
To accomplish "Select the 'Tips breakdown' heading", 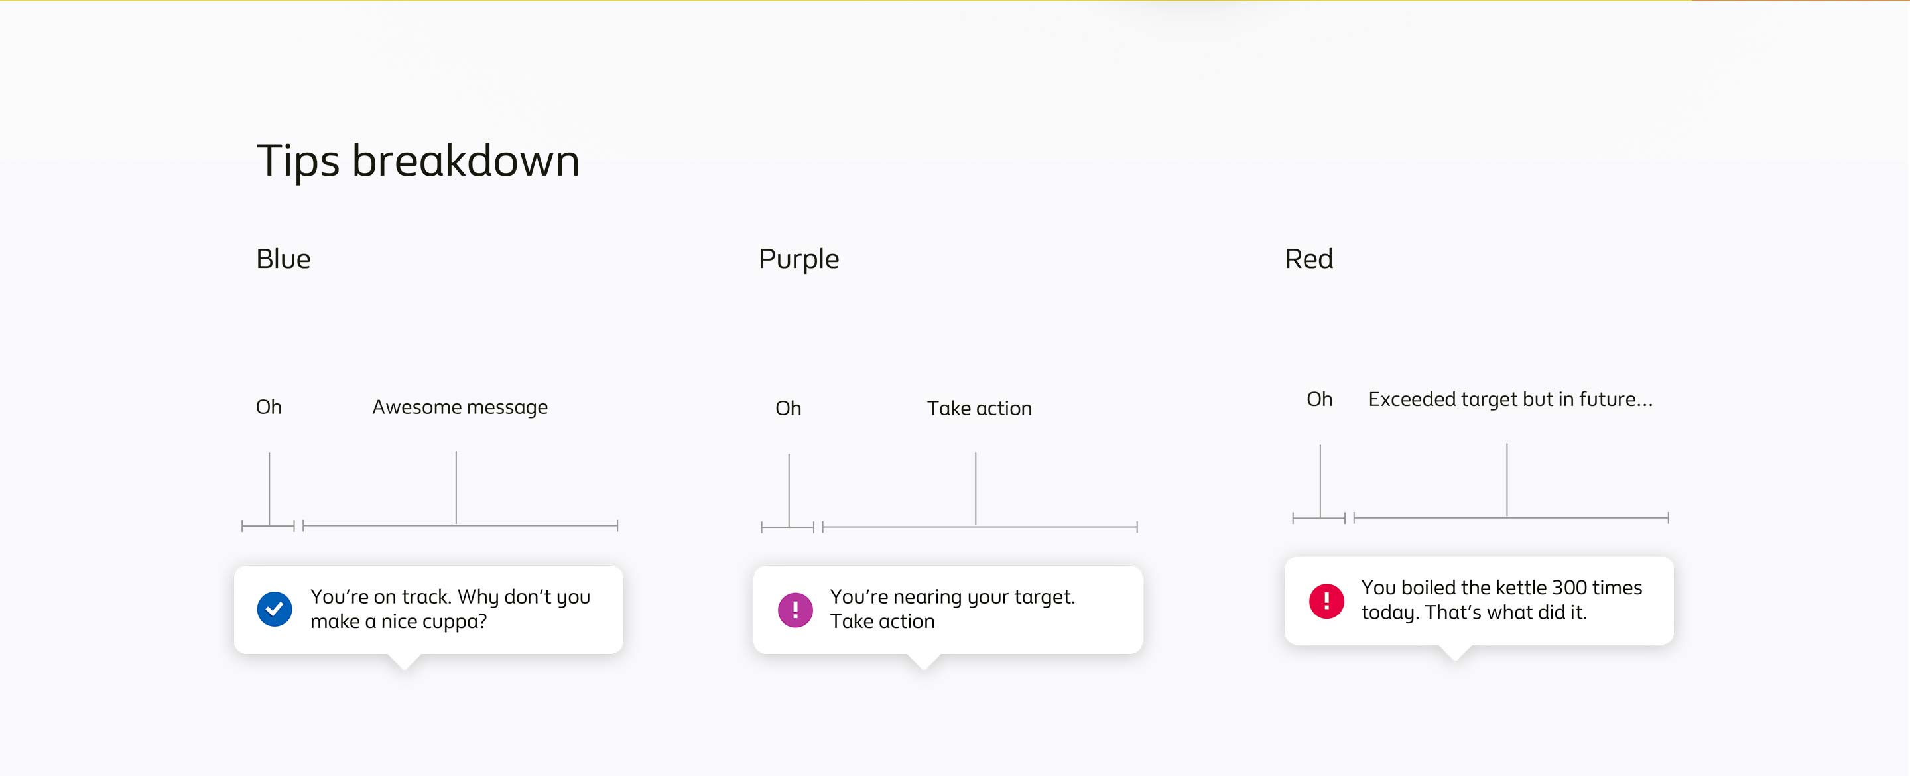I will (x=417, y=161).
